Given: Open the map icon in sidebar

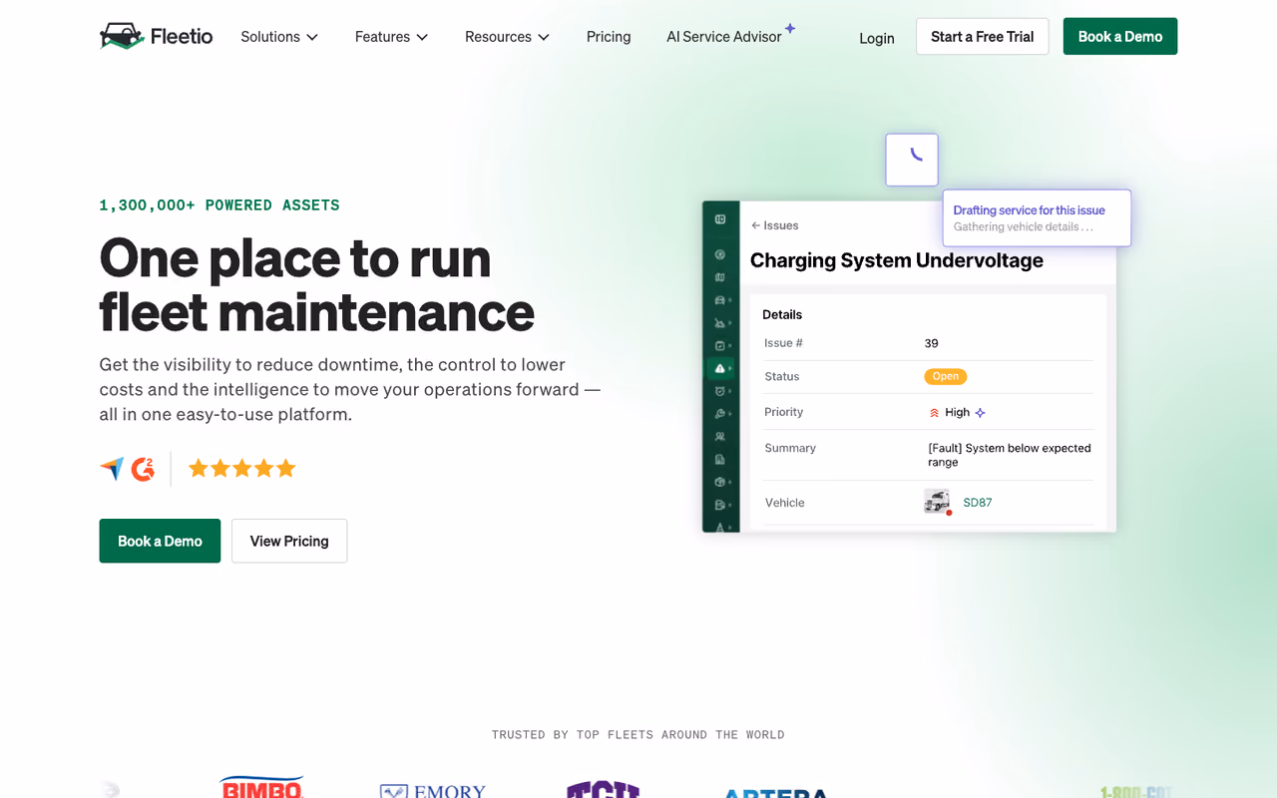Looking at the screenshot, I should click(x=720, y=277).
